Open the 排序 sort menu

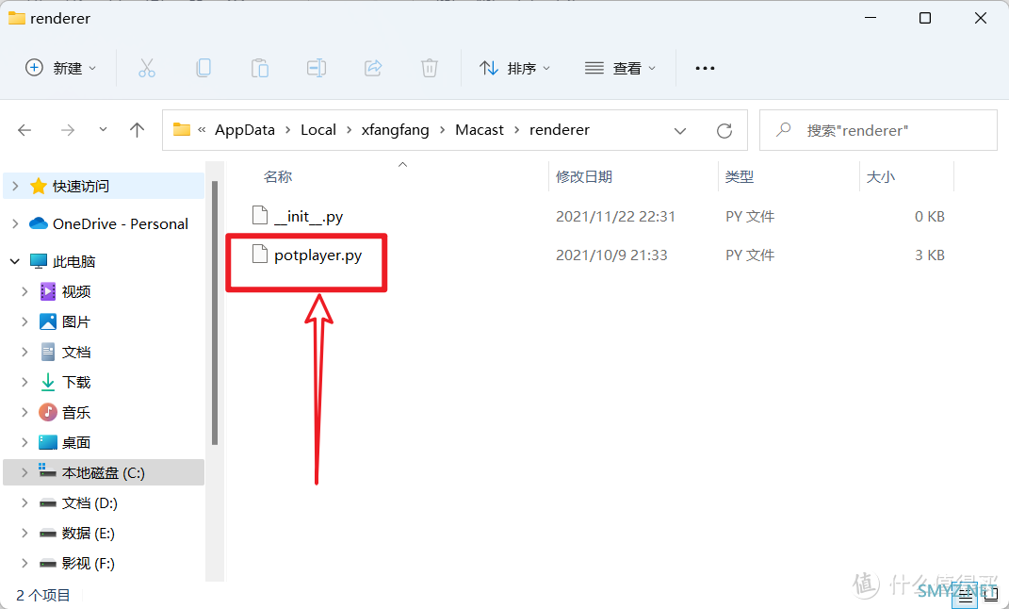pos(514,68)
